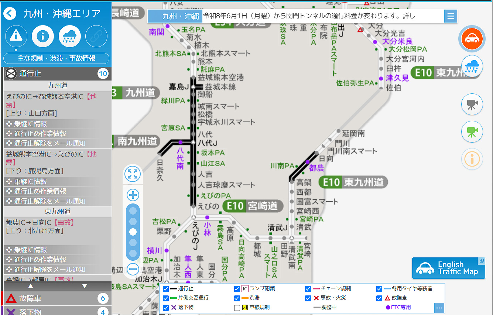Collapse the 通行止 section header

coord(58,73)
